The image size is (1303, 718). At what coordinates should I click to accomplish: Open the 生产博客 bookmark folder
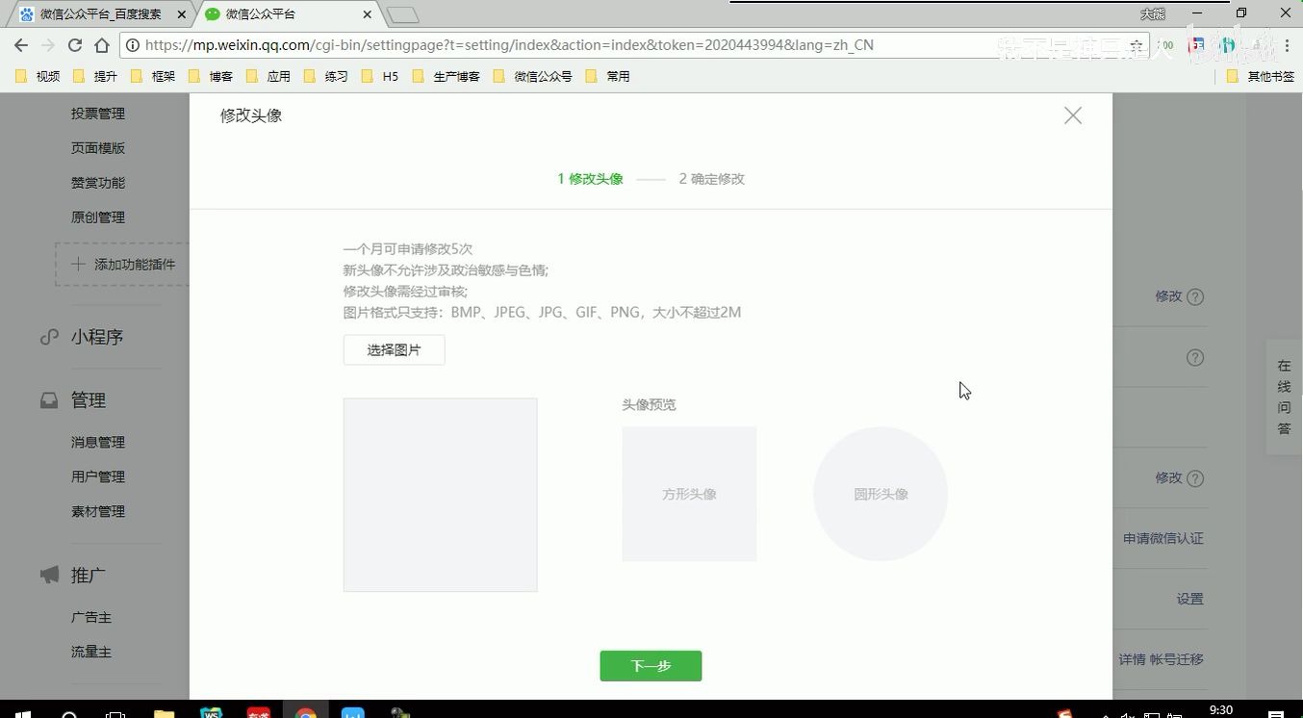coord(447,76)
